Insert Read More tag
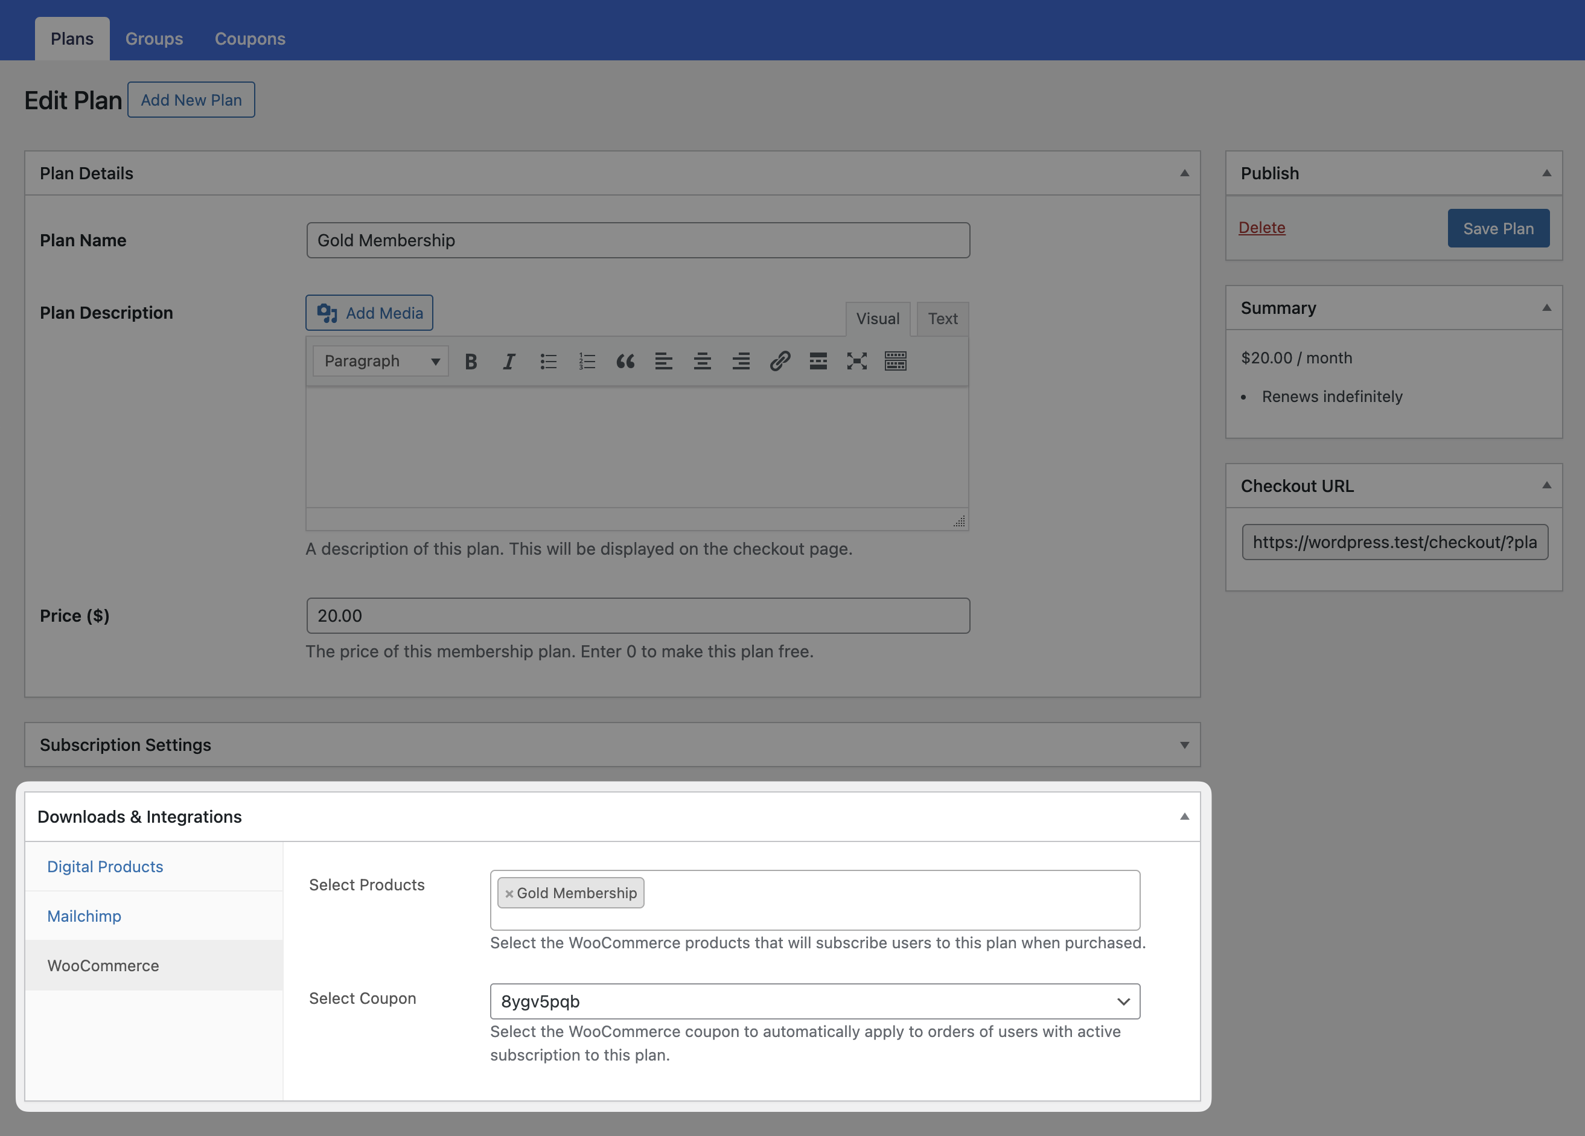The height and width of the screenshot is (1136, 1585). 818,362
